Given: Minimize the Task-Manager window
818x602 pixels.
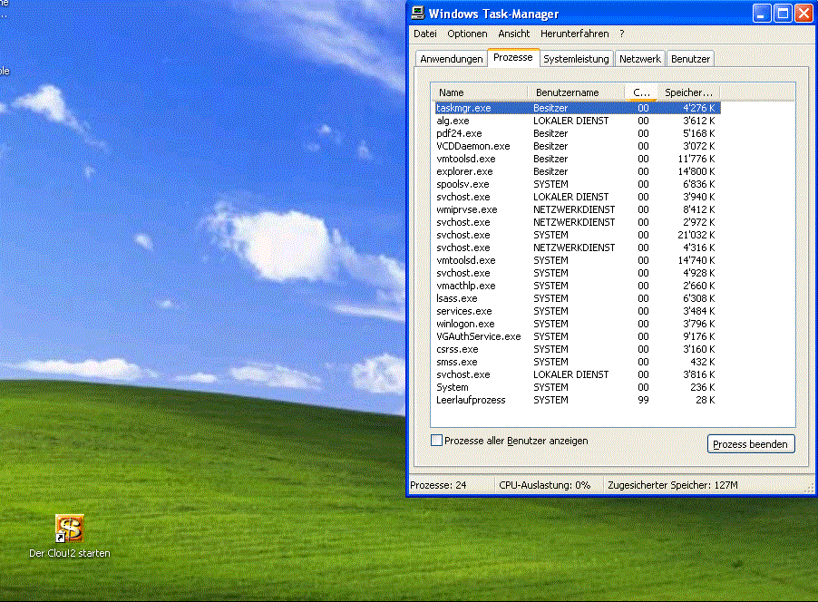Looking at the screenshot, I should coord(761,14).
